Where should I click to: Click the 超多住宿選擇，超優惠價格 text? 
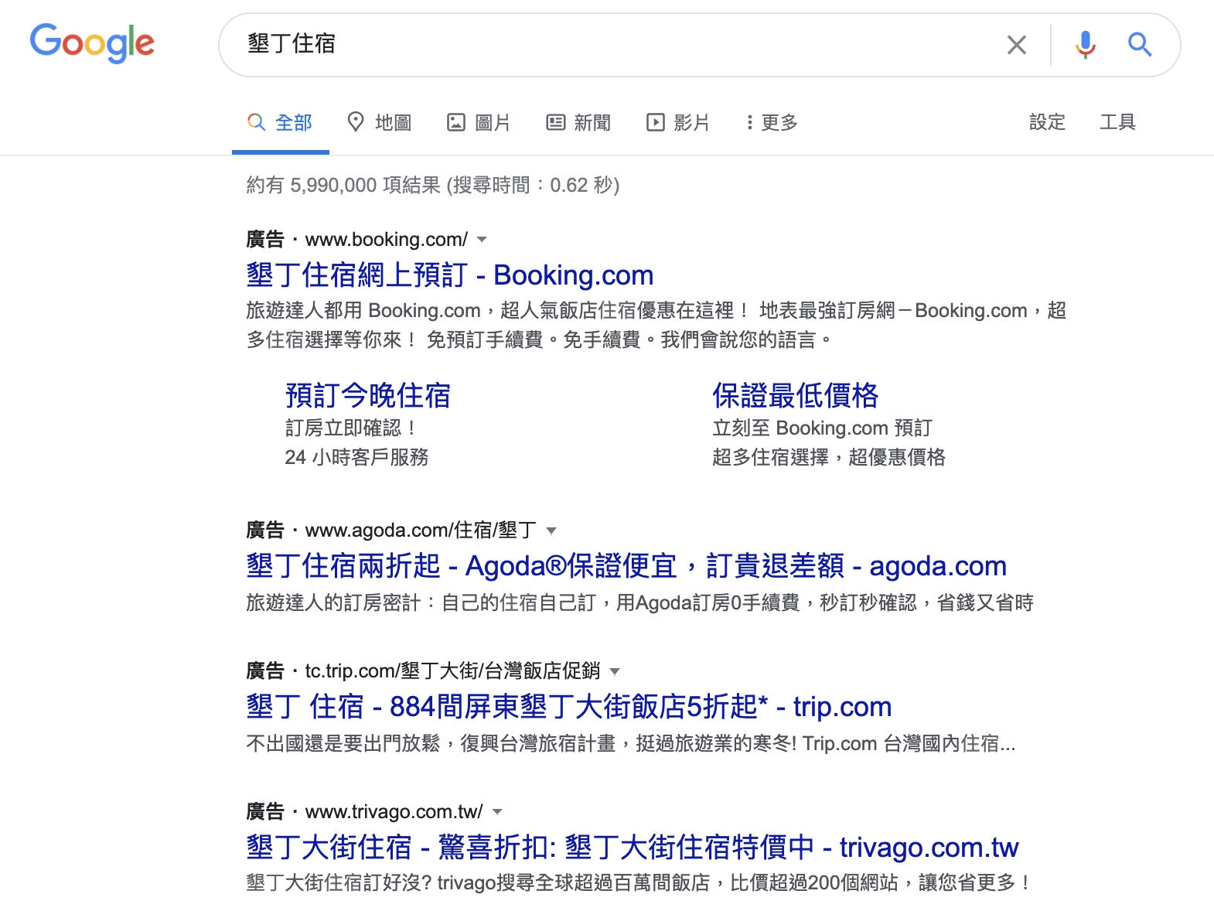tap(829, 457)
